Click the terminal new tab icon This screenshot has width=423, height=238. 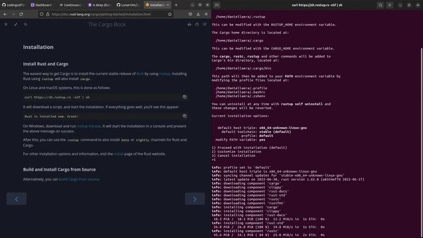pyautogui.click(x=217, y=5)
